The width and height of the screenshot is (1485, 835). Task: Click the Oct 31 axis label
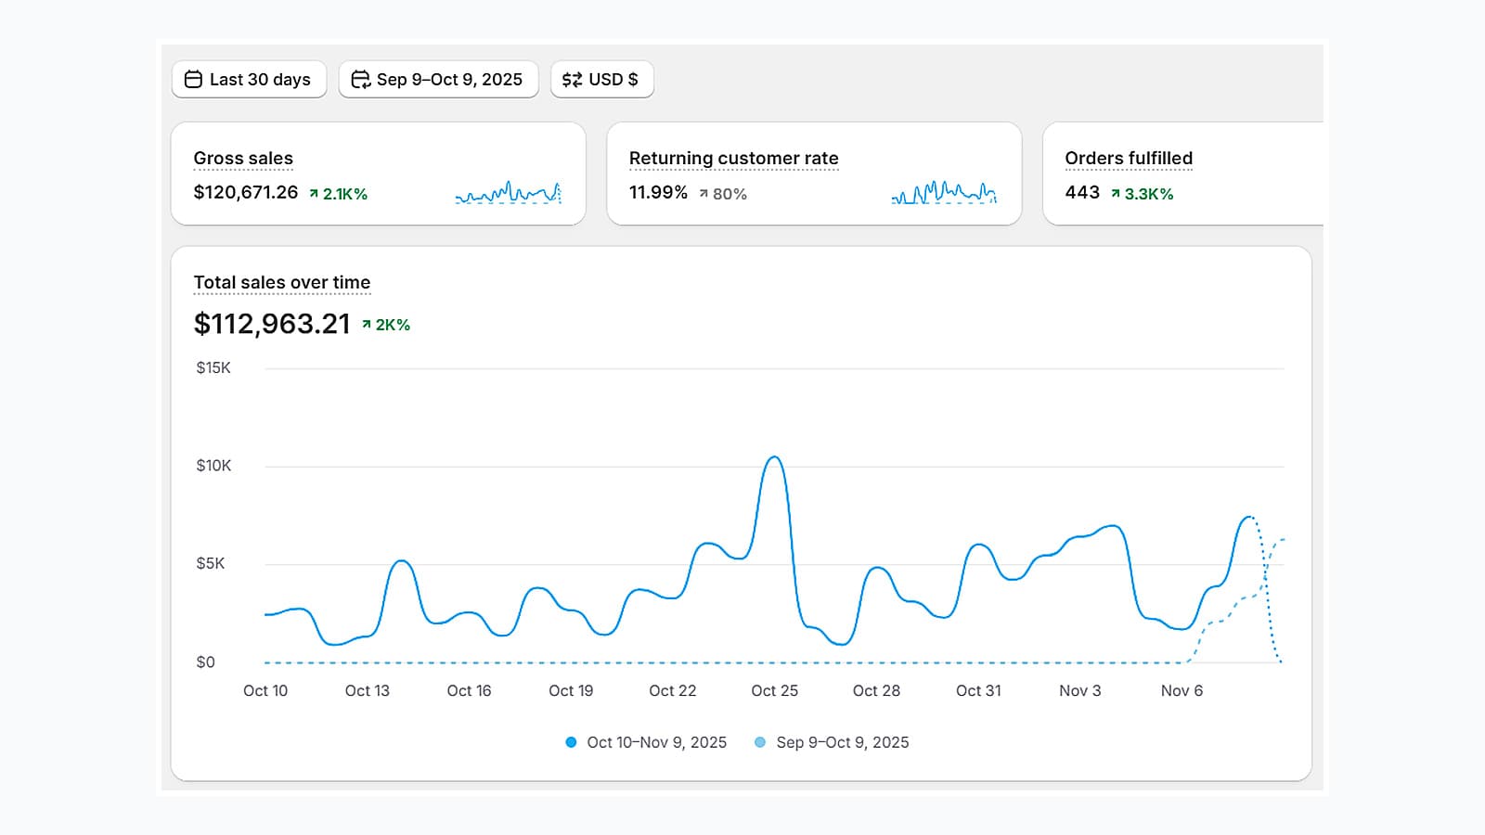coord(978,690)
